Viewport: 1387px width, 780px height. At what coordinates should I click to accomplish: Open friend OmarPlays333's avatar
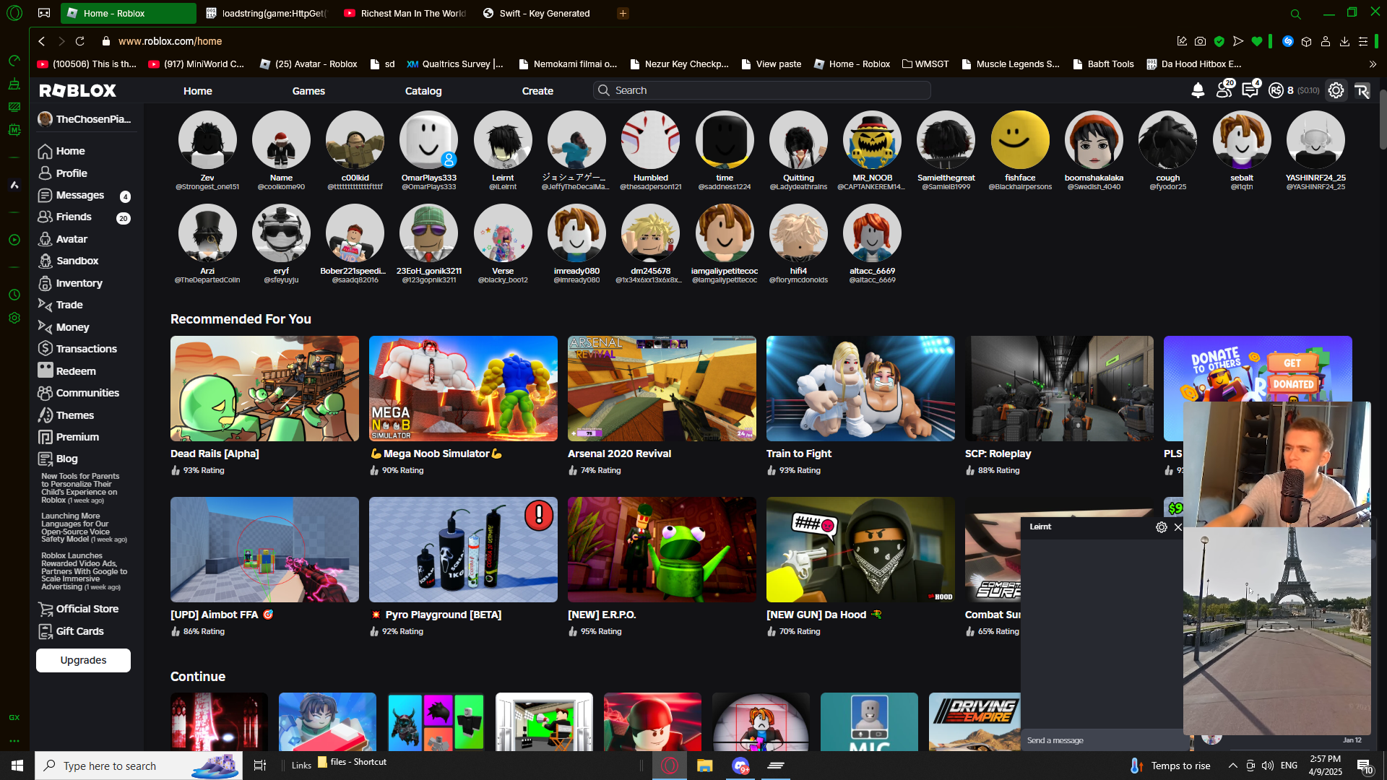[429, 140]
